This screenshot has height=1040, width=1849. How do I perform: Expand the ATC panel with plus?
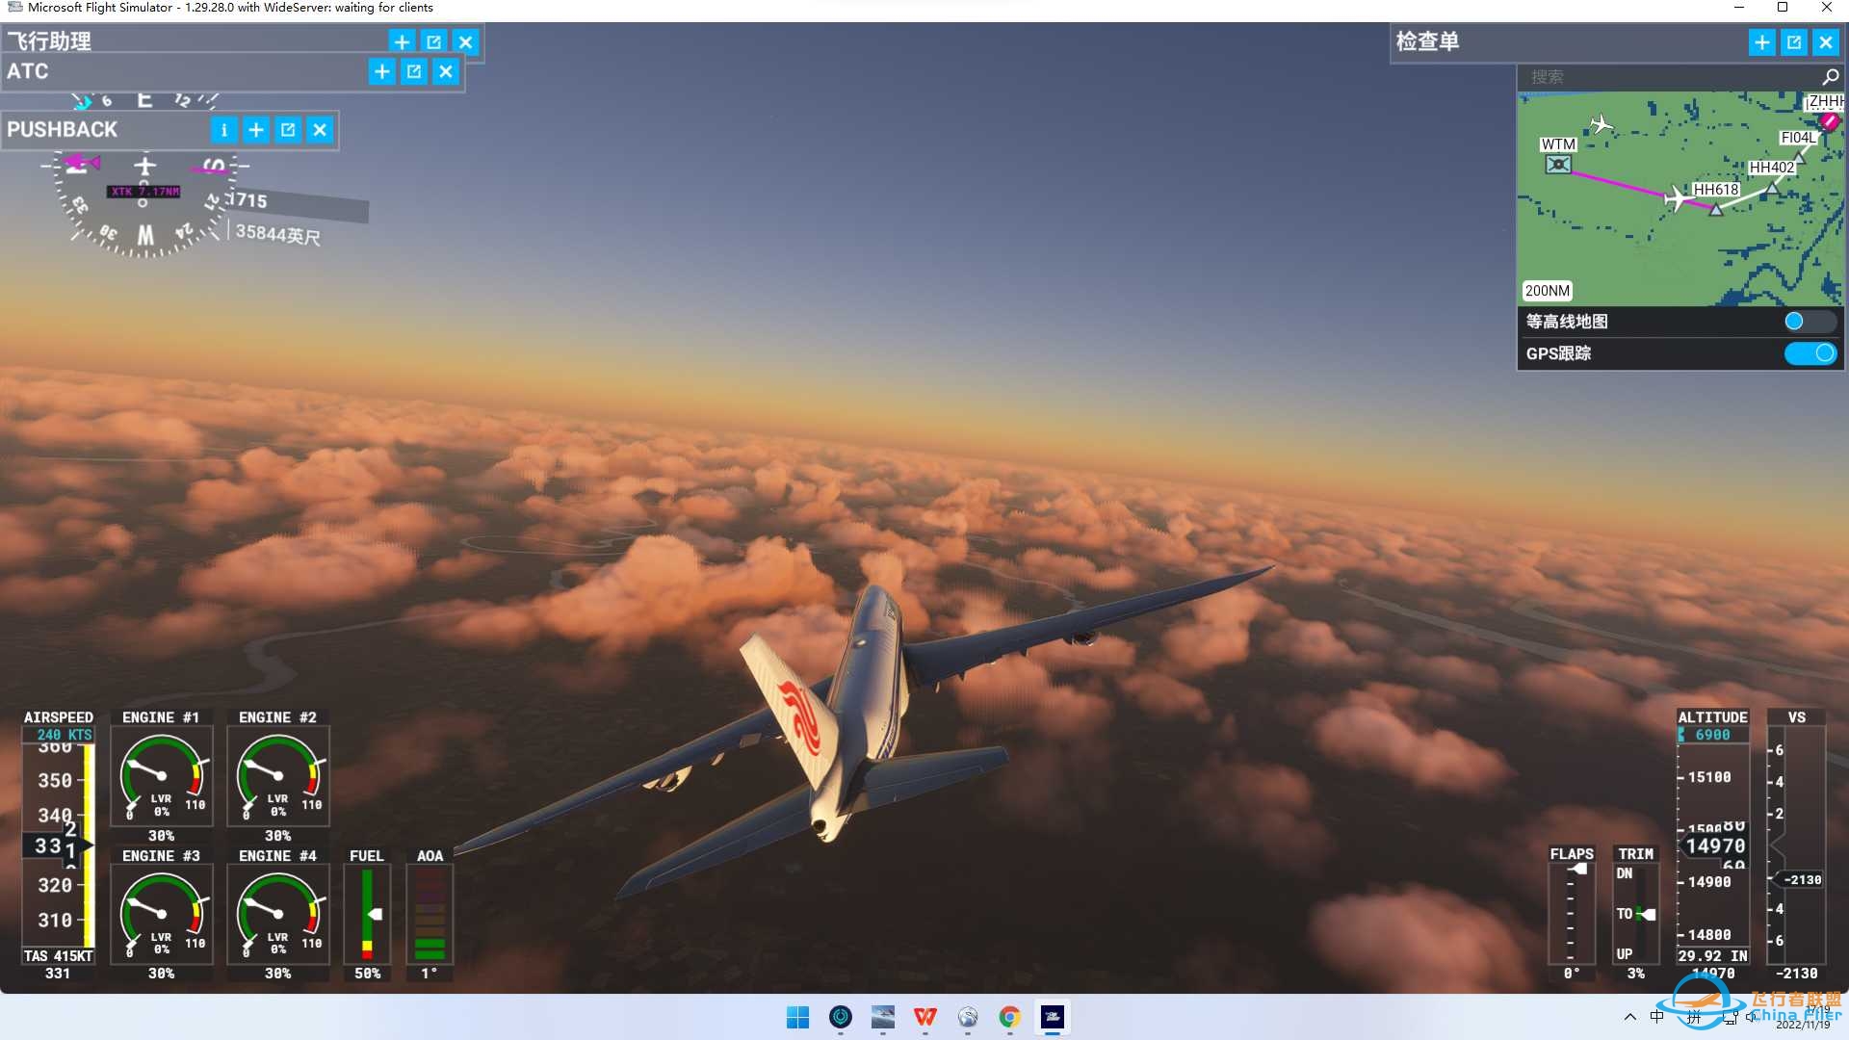(381, 71)
